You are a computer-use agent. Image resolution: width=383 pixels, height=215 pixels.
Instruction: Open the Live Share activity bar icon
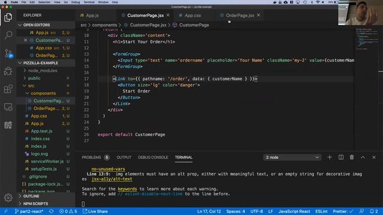(x=8, y=125)
